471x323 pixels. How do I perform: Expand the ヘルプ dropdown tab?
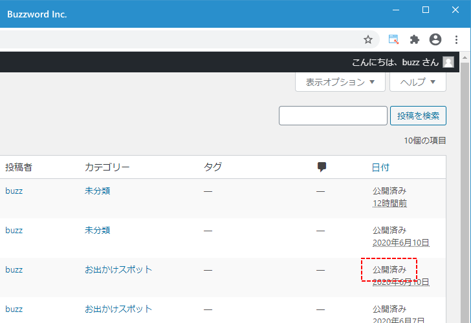tap(418, 82)
